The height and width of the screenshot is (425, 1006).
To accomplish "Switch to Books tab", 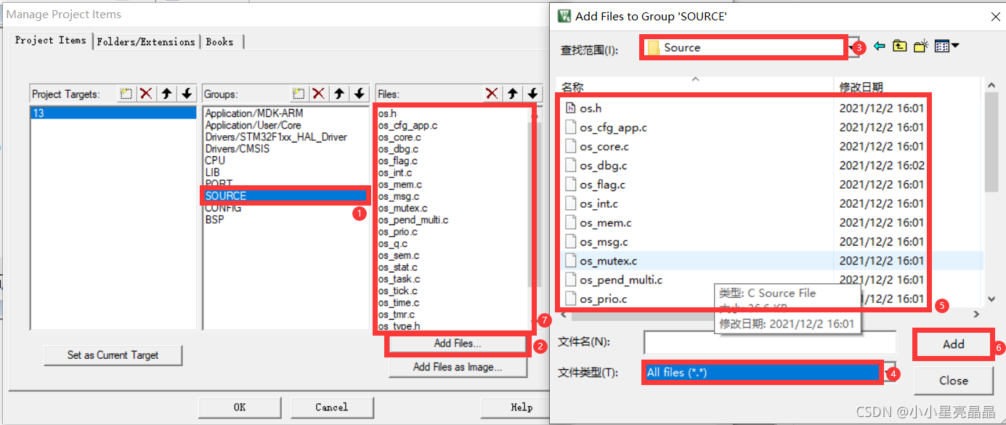I will tap(220, 41).
